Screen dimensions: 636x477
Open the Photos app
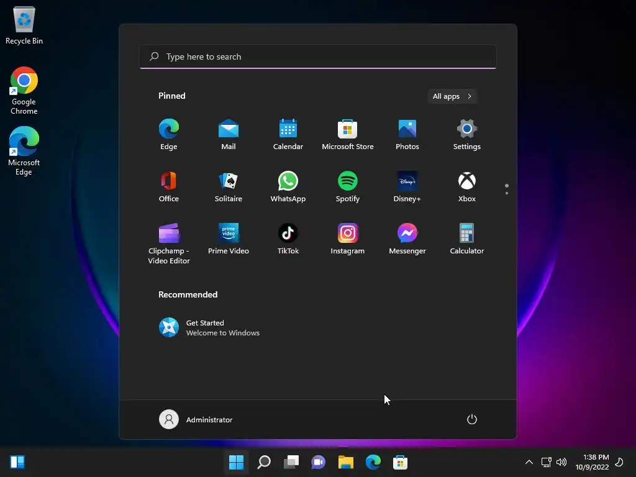pos(407,135)
